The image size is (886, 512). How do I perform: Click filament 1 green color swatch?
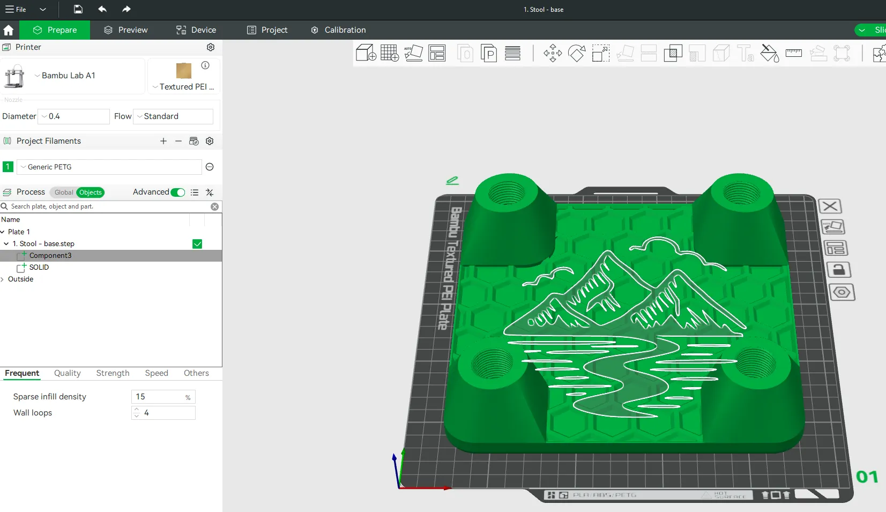click(8, 167)
